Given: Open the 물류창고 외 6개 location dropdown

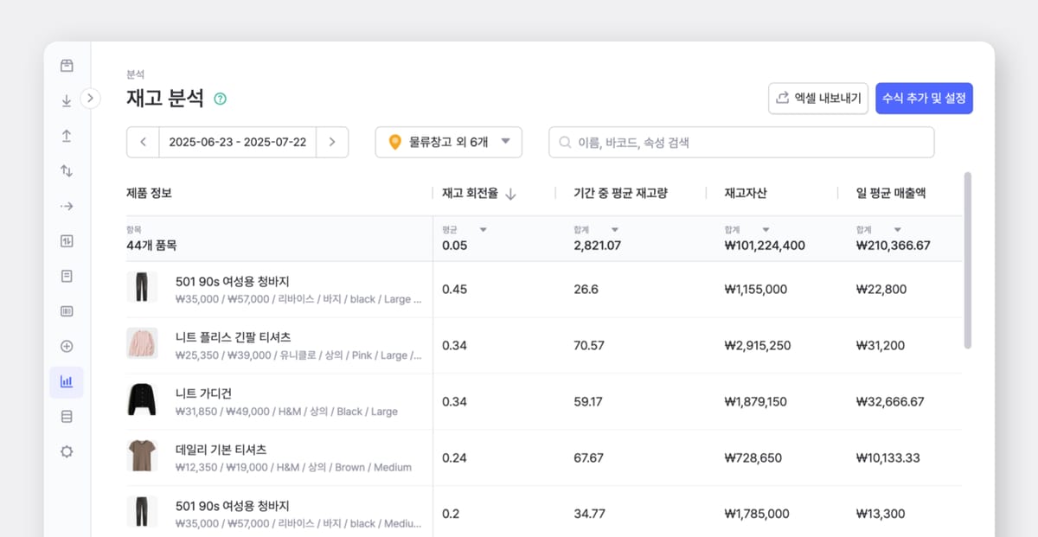Looking at the screenshot, I should [448, 142].
